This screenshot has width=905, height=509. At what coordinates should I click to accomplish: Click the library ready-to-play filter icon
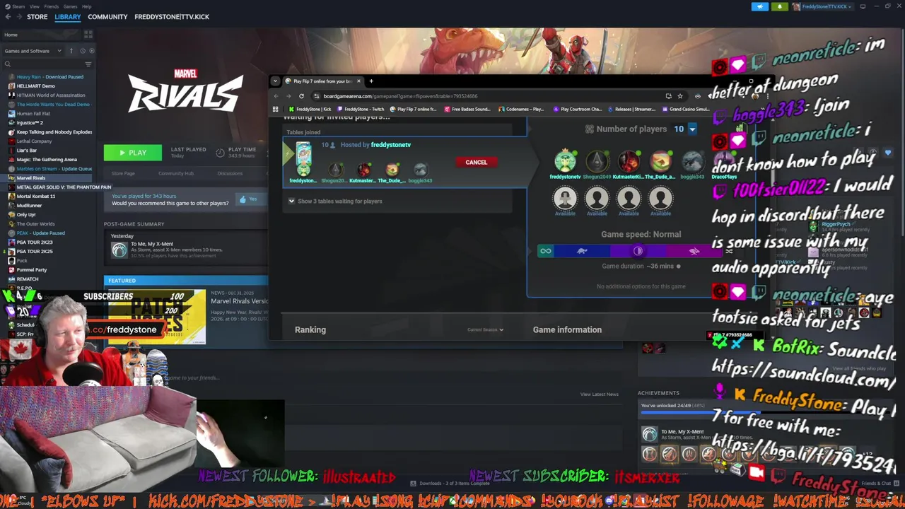pyautogui.click(x=91, y=51)
